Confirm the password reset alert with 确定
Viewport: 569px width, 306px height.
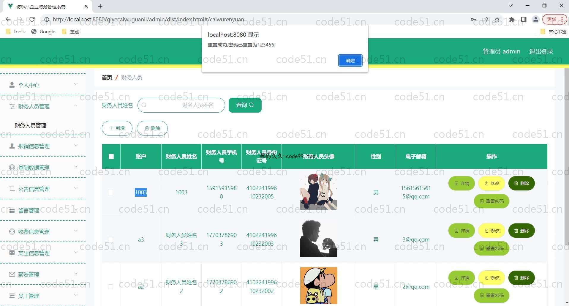pos(350,60)
